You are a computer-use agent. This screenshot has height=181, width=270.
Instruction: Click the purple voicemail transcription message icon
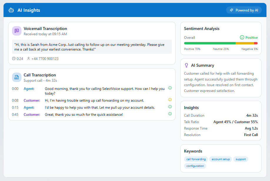pos(17,31)
